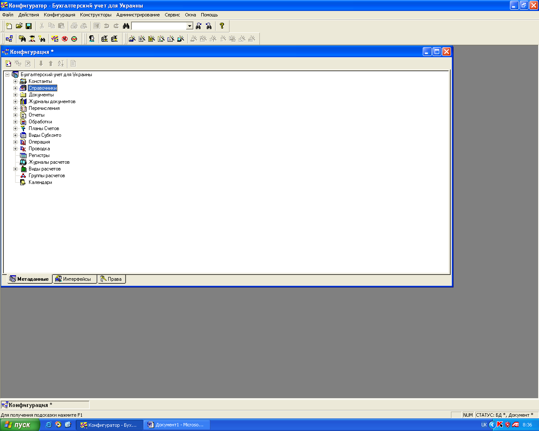Image resolution: width=539 pixels, height=431 pixels.
Task: Select the Операция tree row
Action: [x=39, y=142]
